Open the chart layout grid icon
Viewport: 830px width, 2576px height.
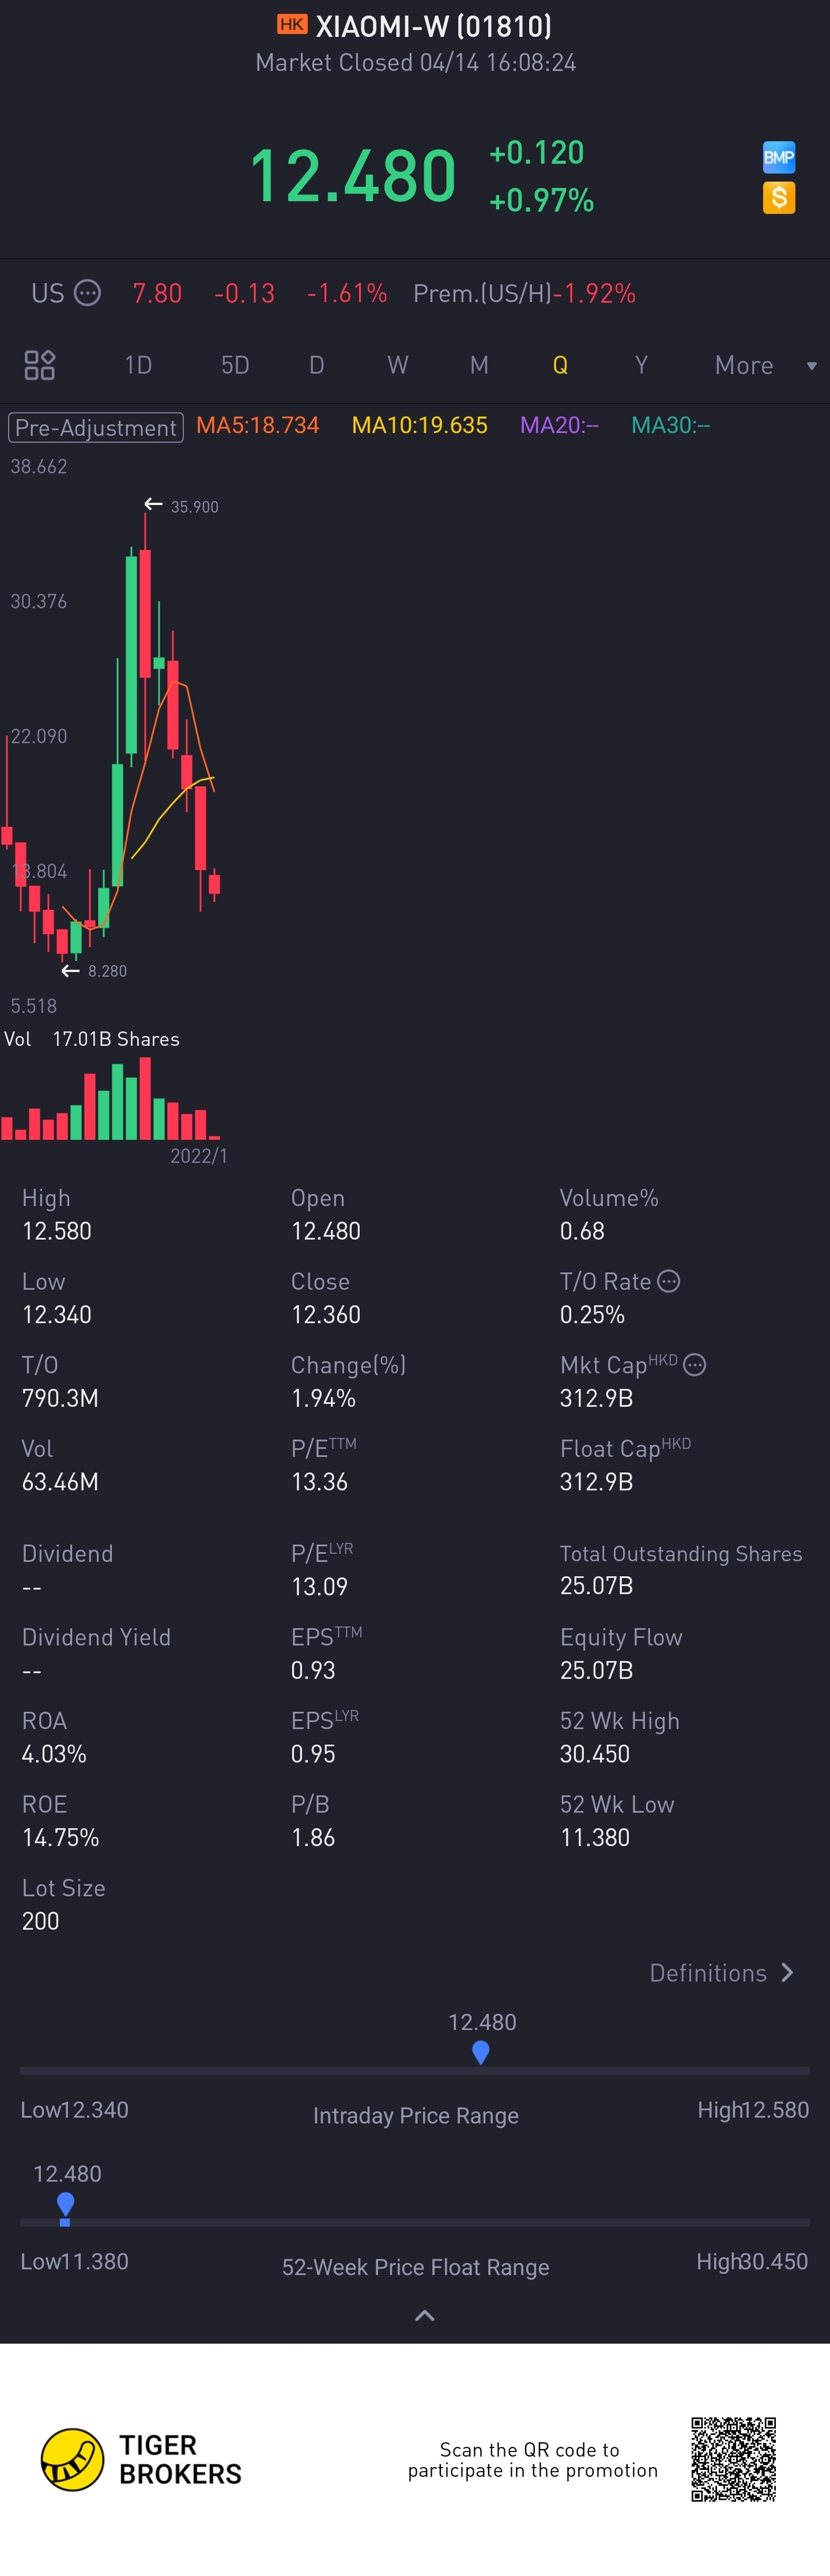click(x=40, y=365)
